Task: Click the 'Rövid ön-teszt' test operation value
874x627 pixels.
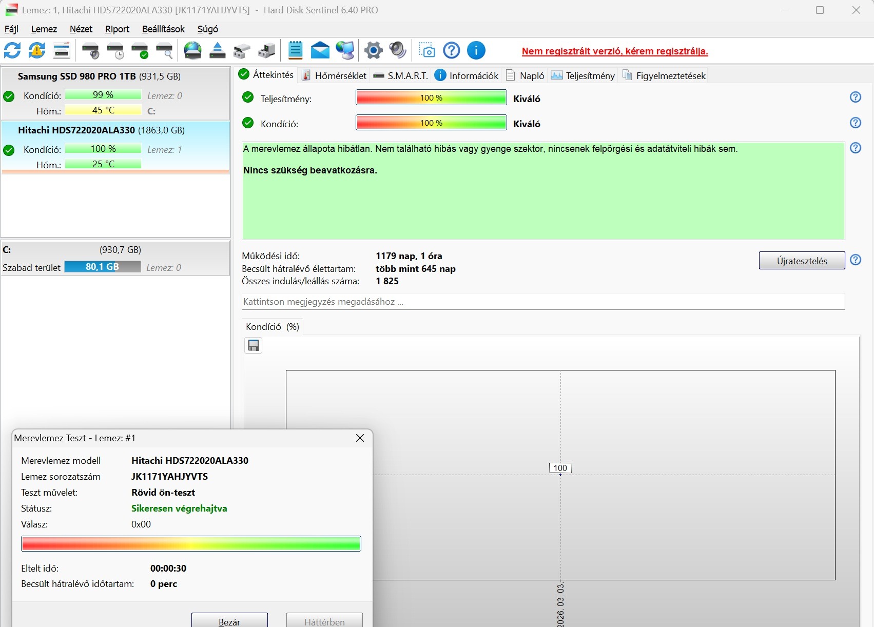Action: pos(163,493)
